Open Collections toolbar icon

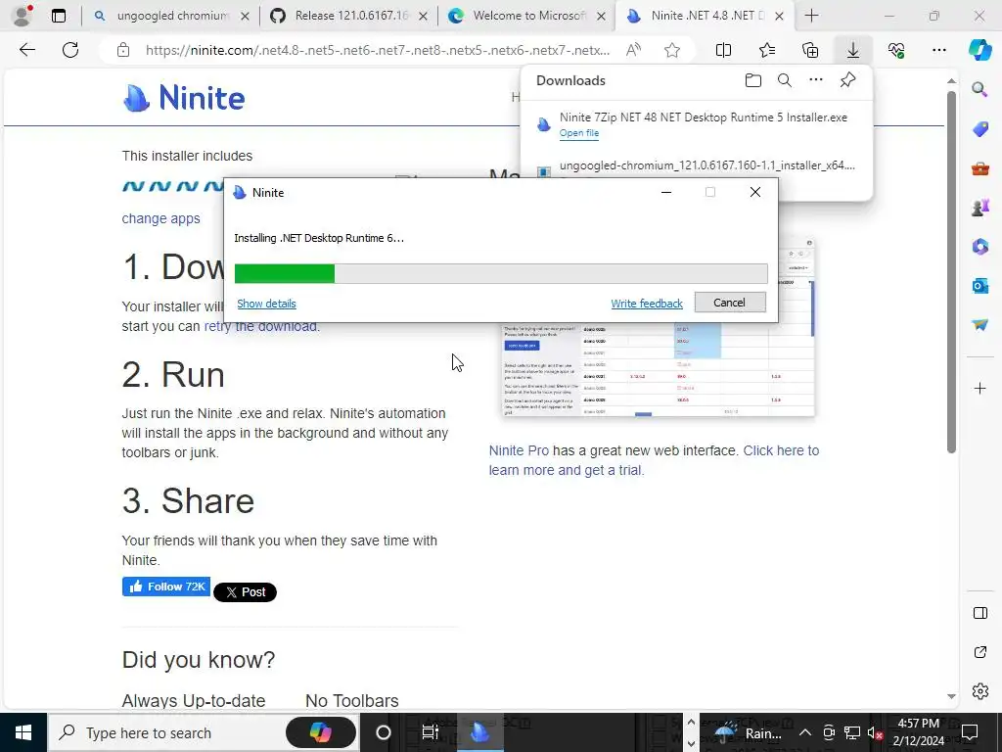tap(810, 50)
